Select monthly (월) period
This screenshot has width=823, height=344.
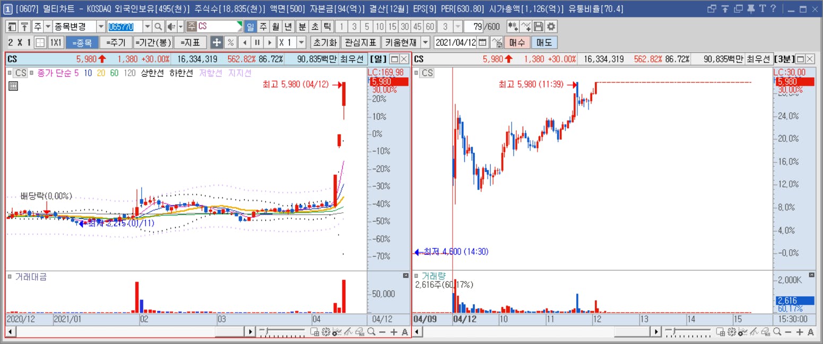point(275,27)
